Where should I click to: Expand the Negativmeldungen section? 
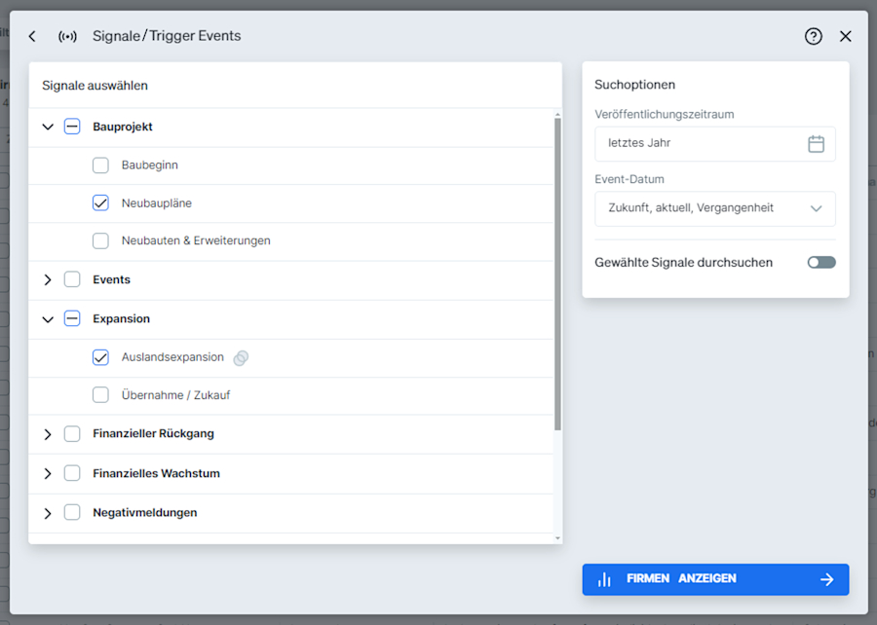click(x=48, y=512)
